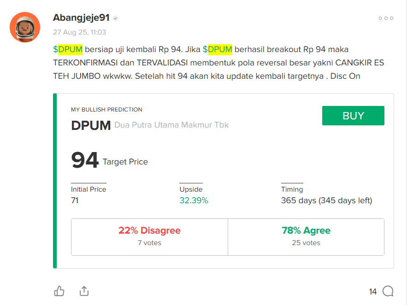Click the post timestamp 27 Aug 25
The width and height of the screenshot is (407, 305).
[79, 32]
